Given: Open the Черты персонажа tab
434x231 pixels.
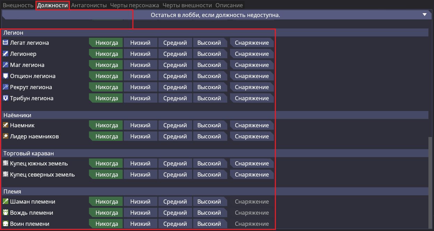Looking at the screenshot, I should [x=134, y=5].
